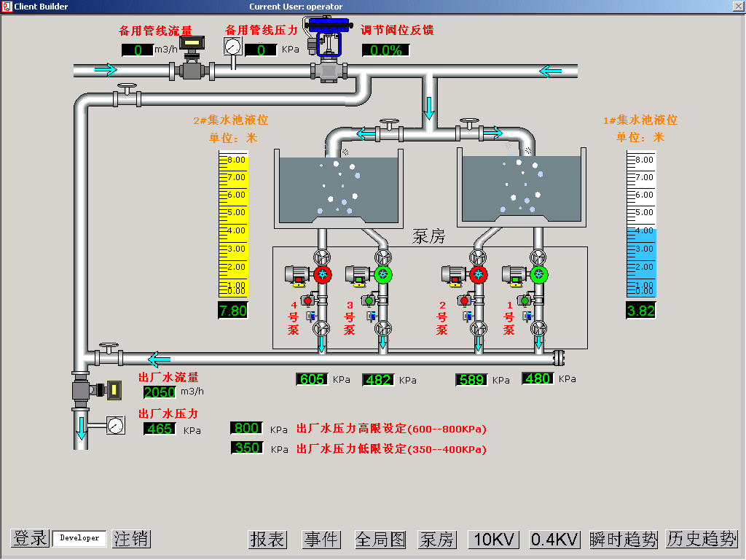Click the backup line flow meter icon
The image size is (746, 560).
191,46
